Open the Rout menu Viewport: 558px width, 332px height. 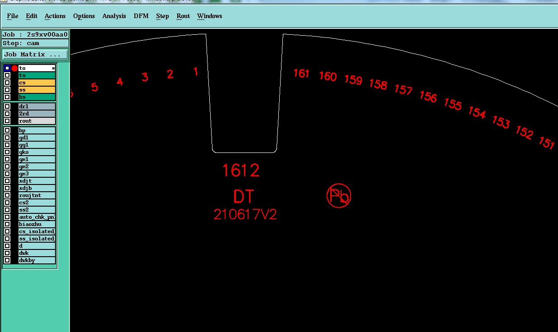click(x=183, y=16)
